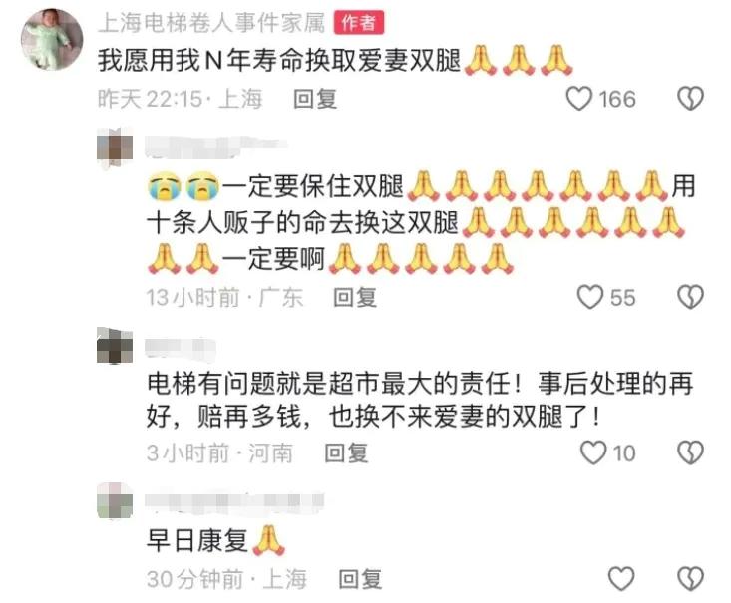The width and height of the screenshot is (731, 603).
Task: Open blurred avatar of the Henan commenter
Action: [x=115, y=346]
